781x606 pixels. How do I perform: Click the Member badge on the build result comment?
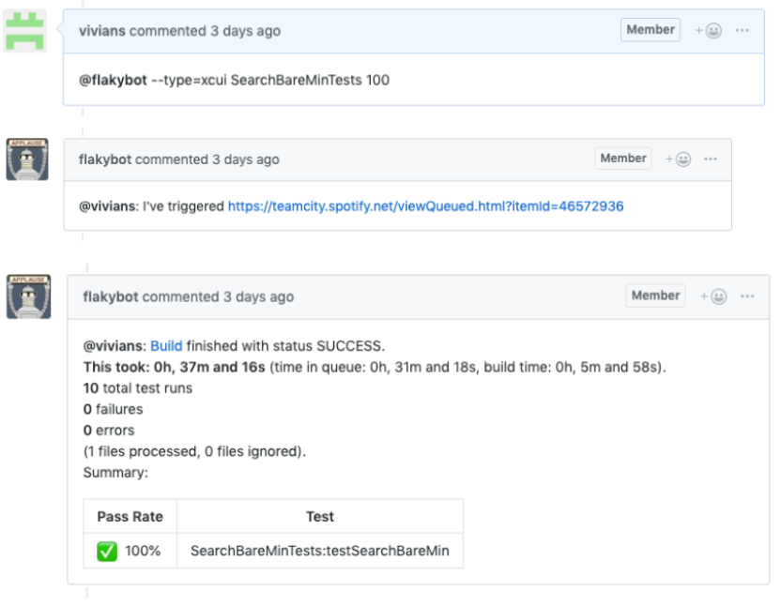tap(655, 295)
